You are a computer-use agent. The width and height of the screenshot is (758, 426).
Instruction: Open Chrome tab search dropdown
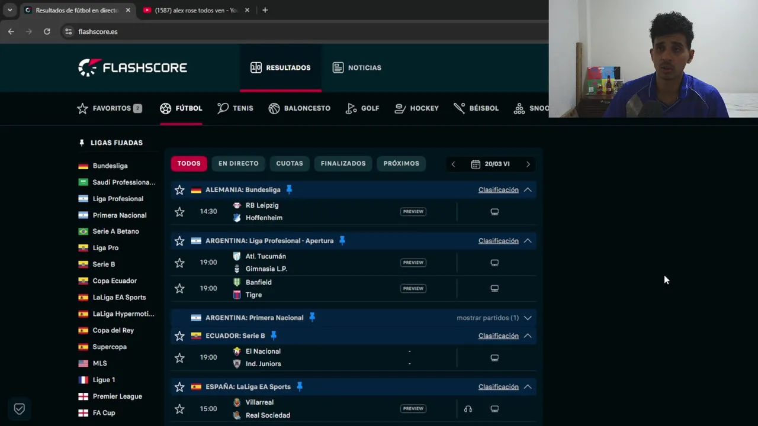tap(9, 10)
